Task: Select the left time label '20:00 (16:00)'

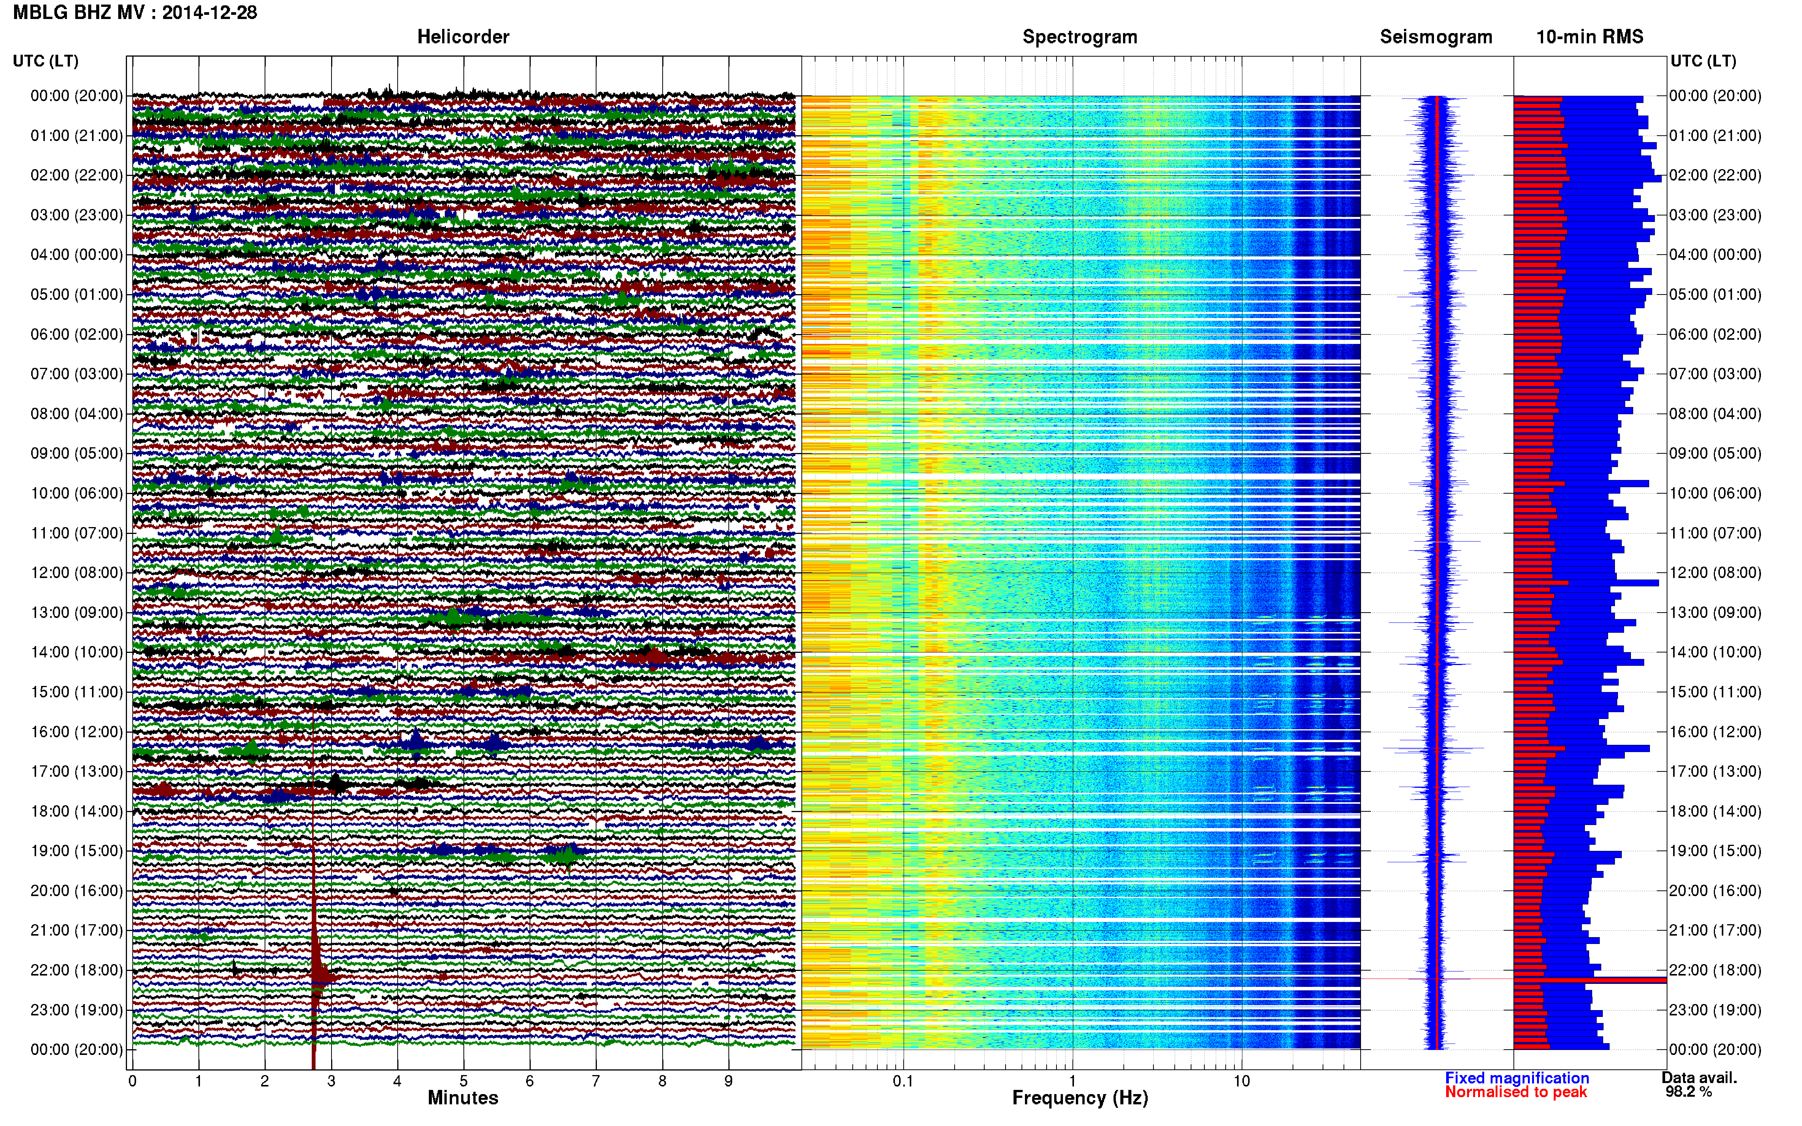Action: click(x=77, y=891)
